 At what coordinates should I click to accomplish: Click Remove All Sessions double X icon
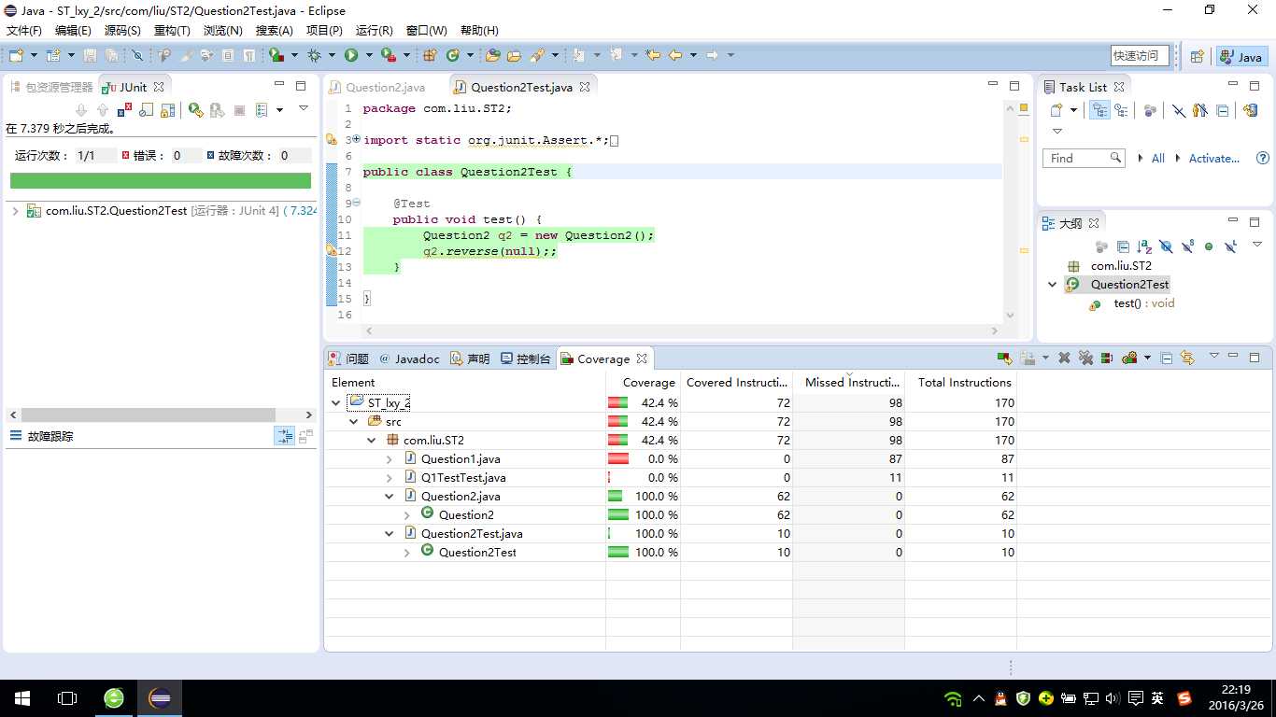coord(1085,358)
